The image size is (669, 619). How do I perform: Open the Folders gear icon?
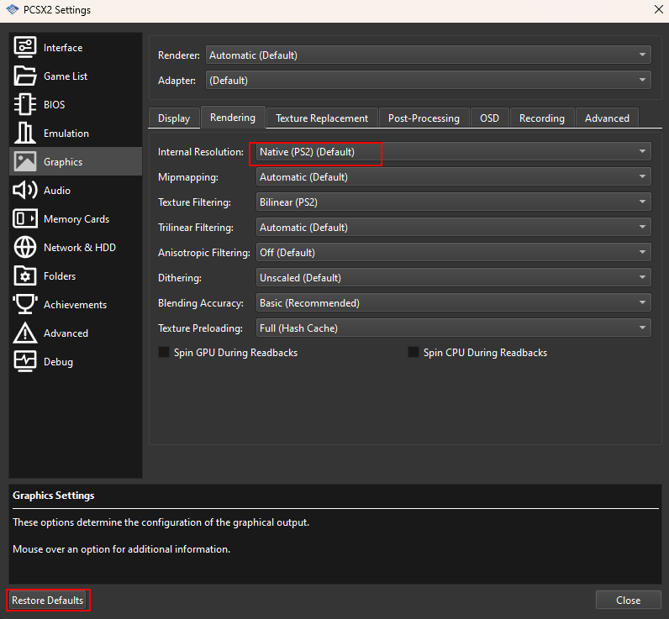[x=25, y=275]
